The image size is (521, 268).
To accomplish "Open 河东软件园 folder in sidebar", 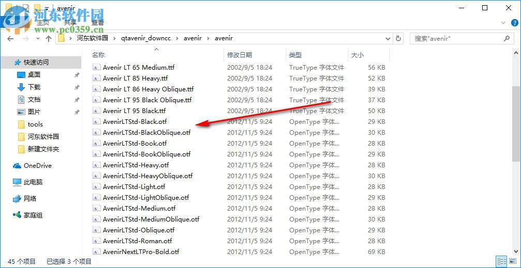I will click(21, 137).
